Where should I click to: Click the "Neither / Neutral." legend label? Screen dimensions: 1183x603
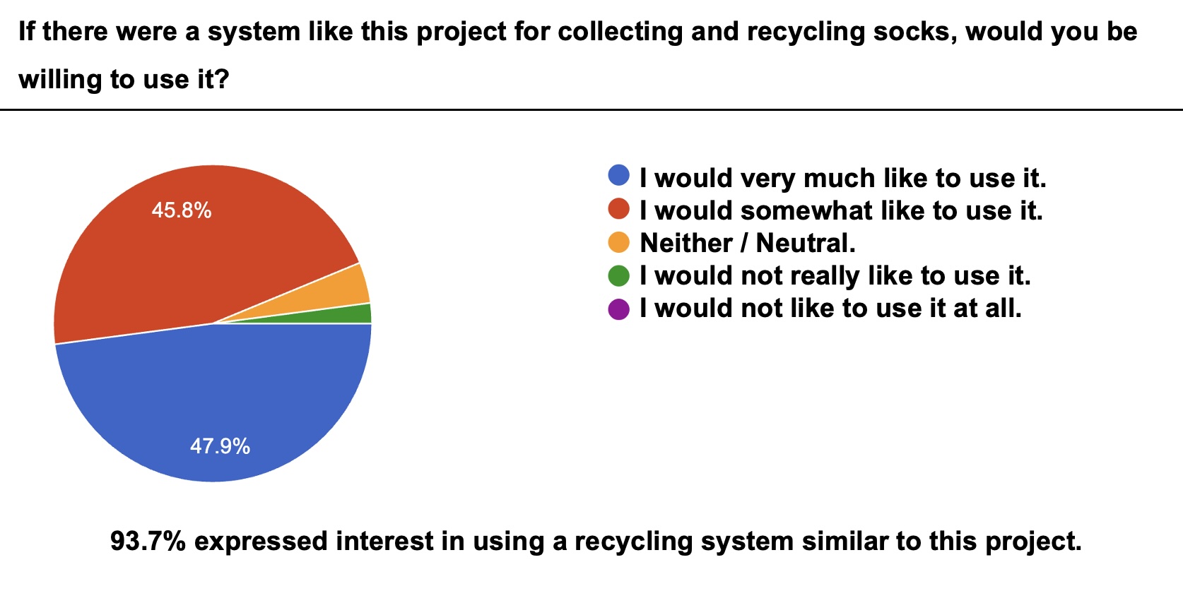[748, 243]
